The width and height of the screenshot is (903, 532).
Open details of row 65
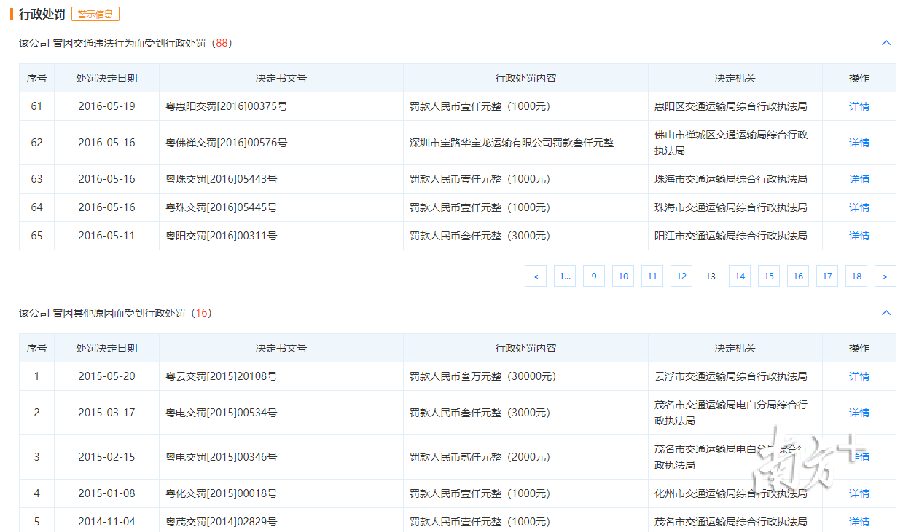click(859, 236)
